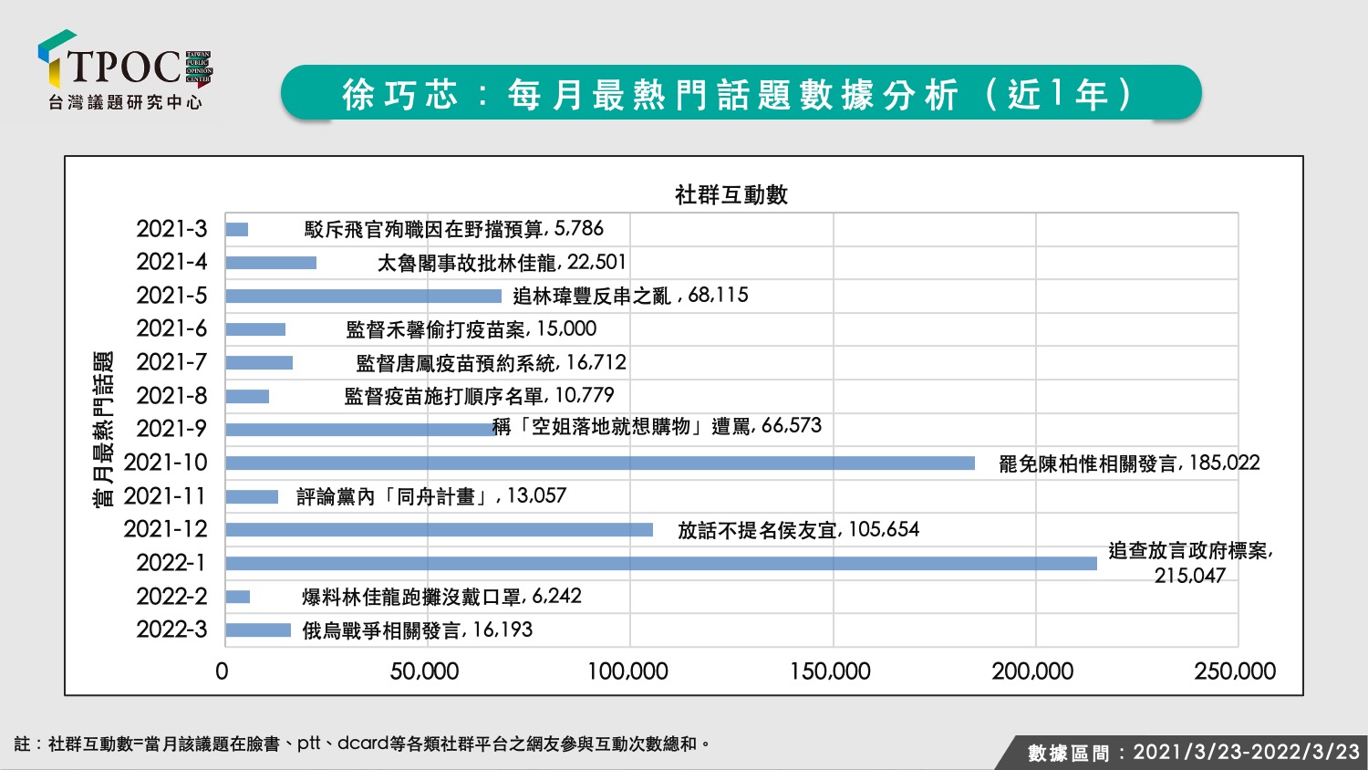This screenshot has height=770, width=1368.
Task: Click the 250,000 axis tick label
Action: [1235, 671]
